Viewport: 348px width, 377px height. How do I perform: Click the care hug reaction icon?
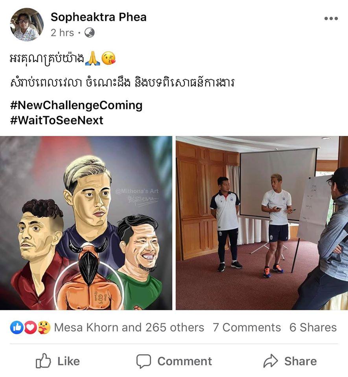pos(44,328)
